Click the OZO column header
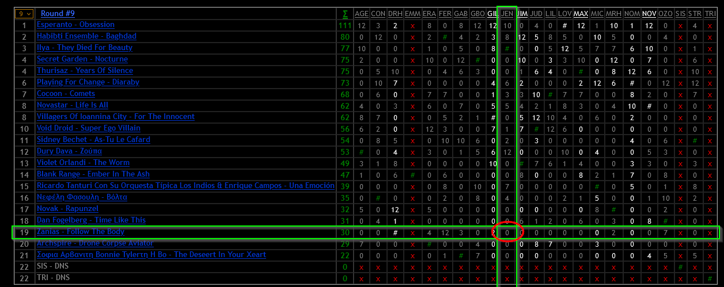The height and width of the screenshot is (287, 724). point(665,13)
